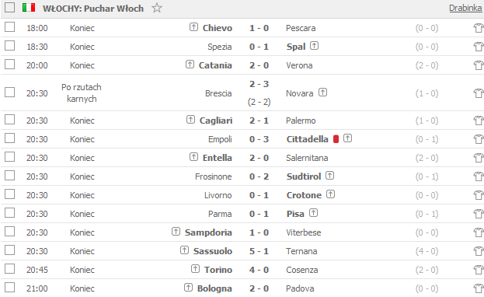Image resolution: width=484 pixels, height=297 pixels.
Task: Click advancing arrow icon next to Novara
Action: [x=323, y=92]
